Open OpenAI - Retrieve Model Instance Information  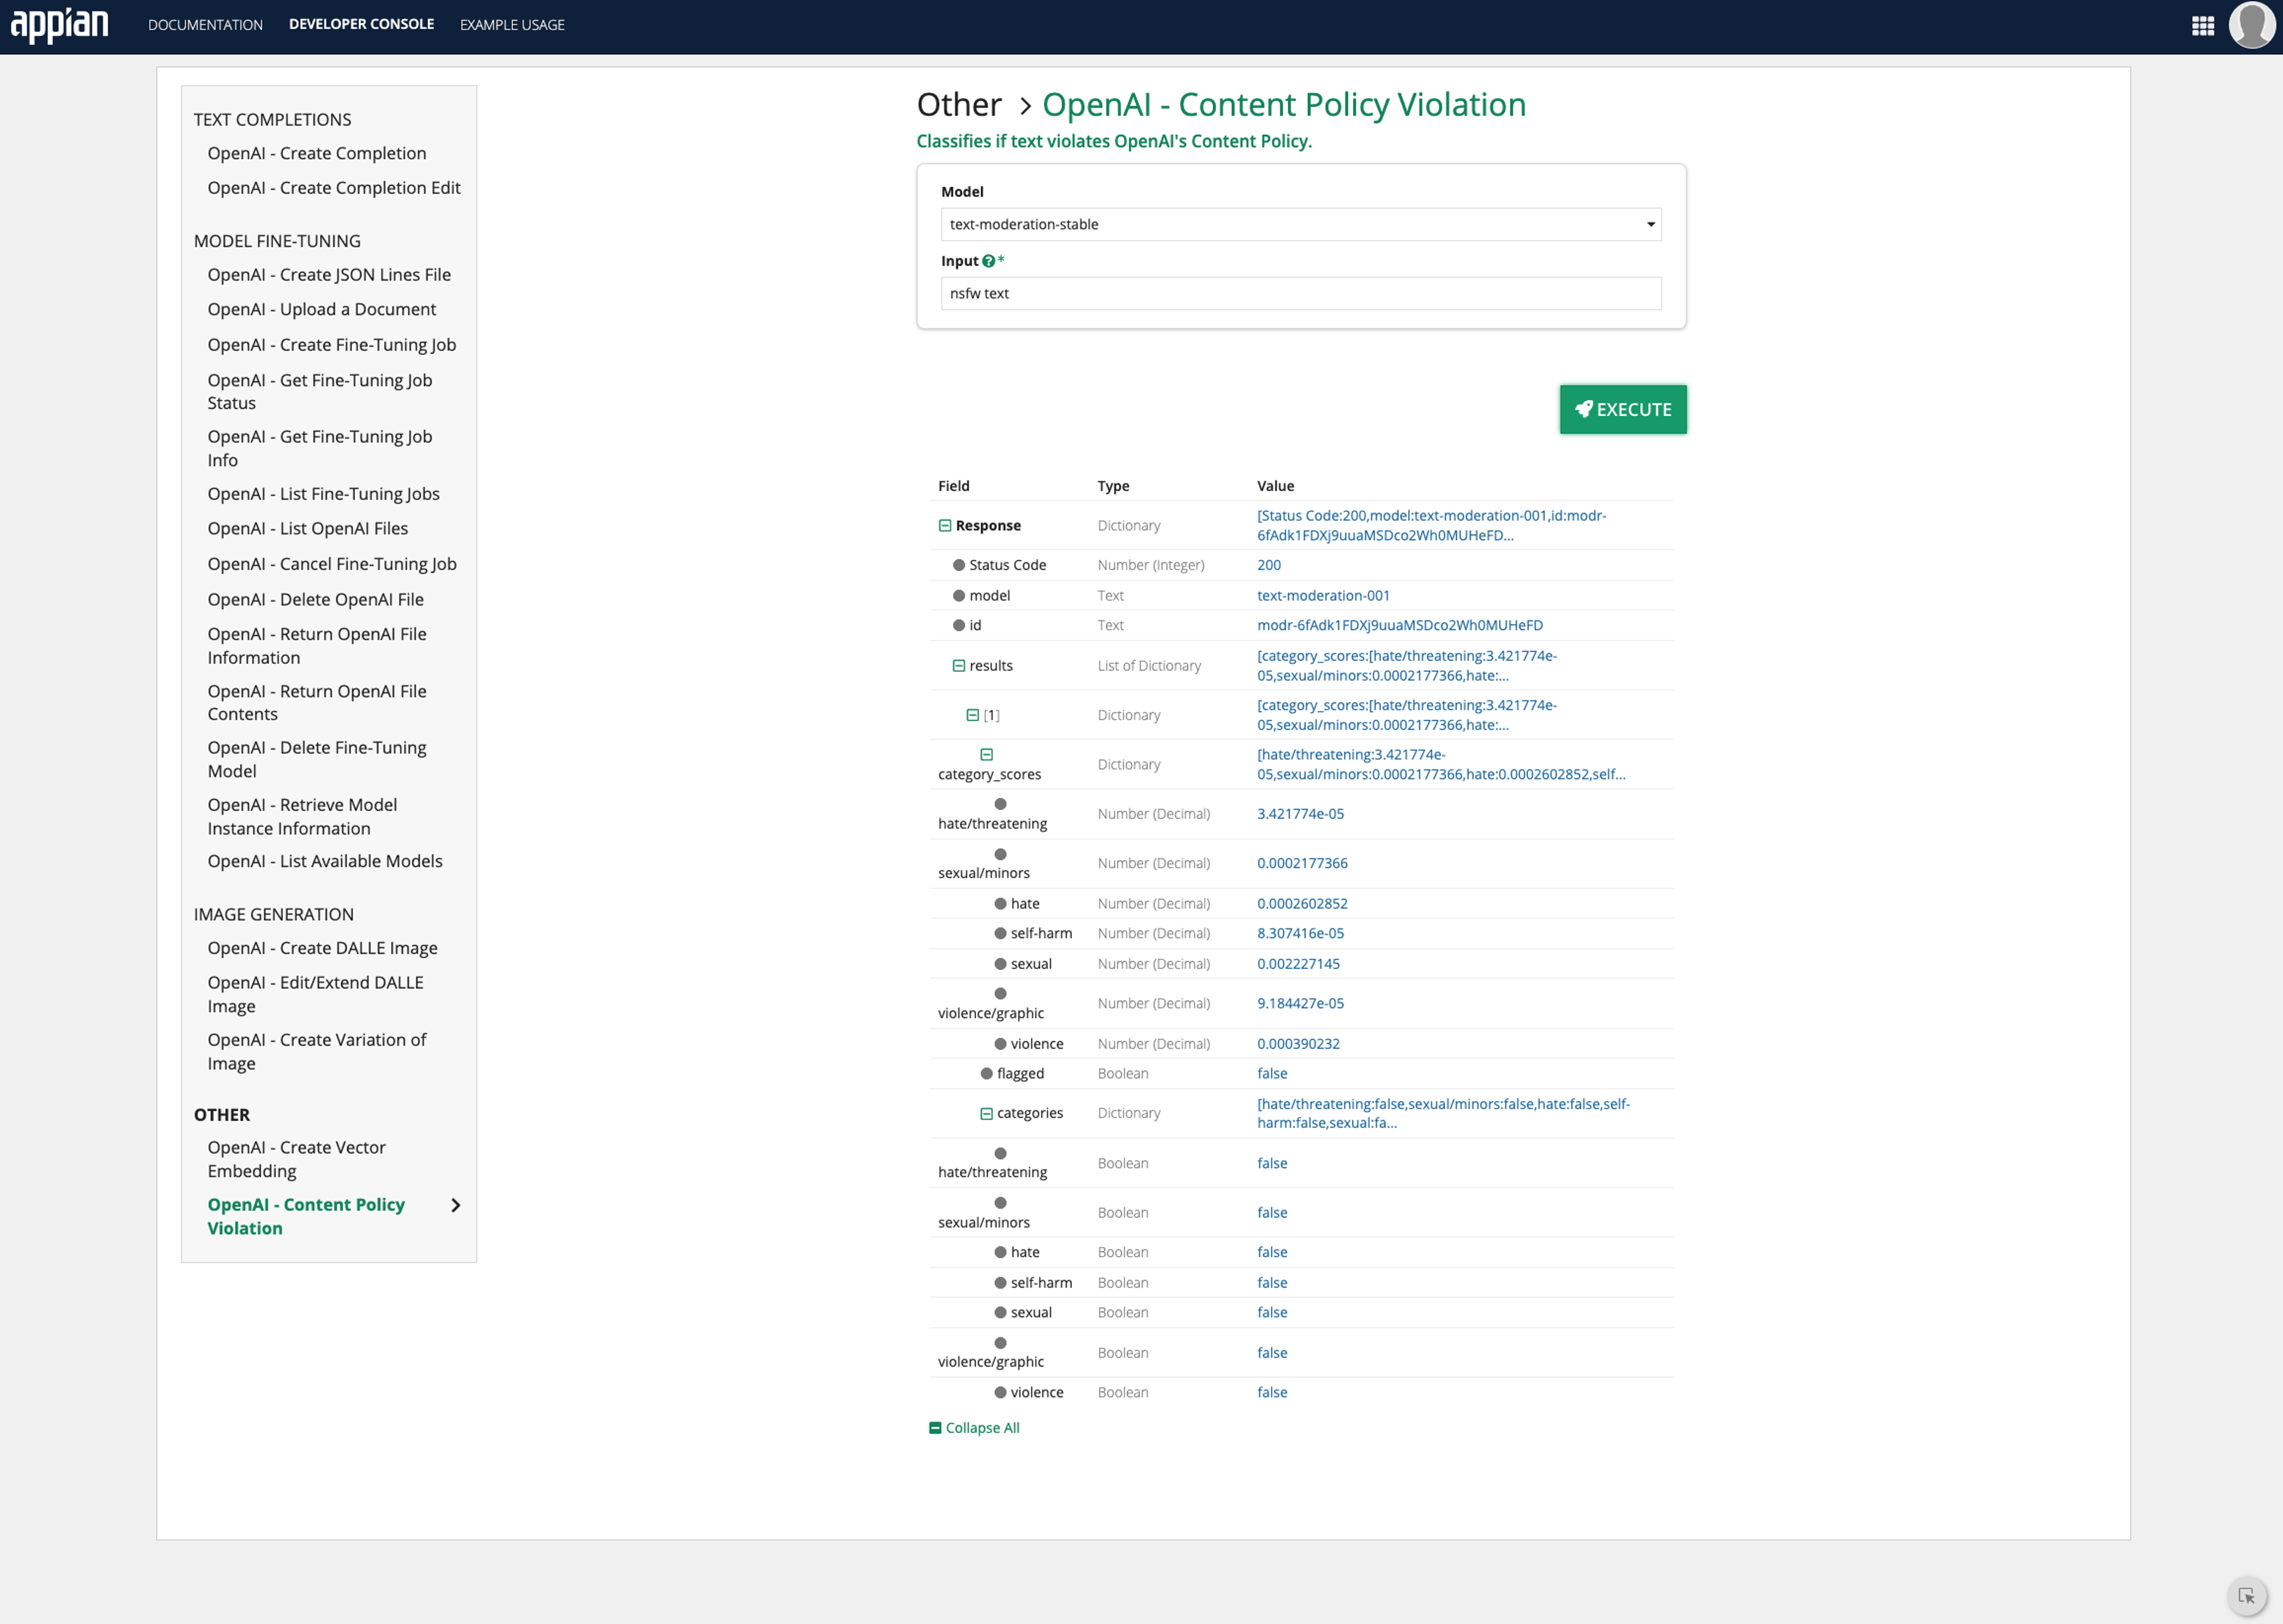(x=303, y=817)
